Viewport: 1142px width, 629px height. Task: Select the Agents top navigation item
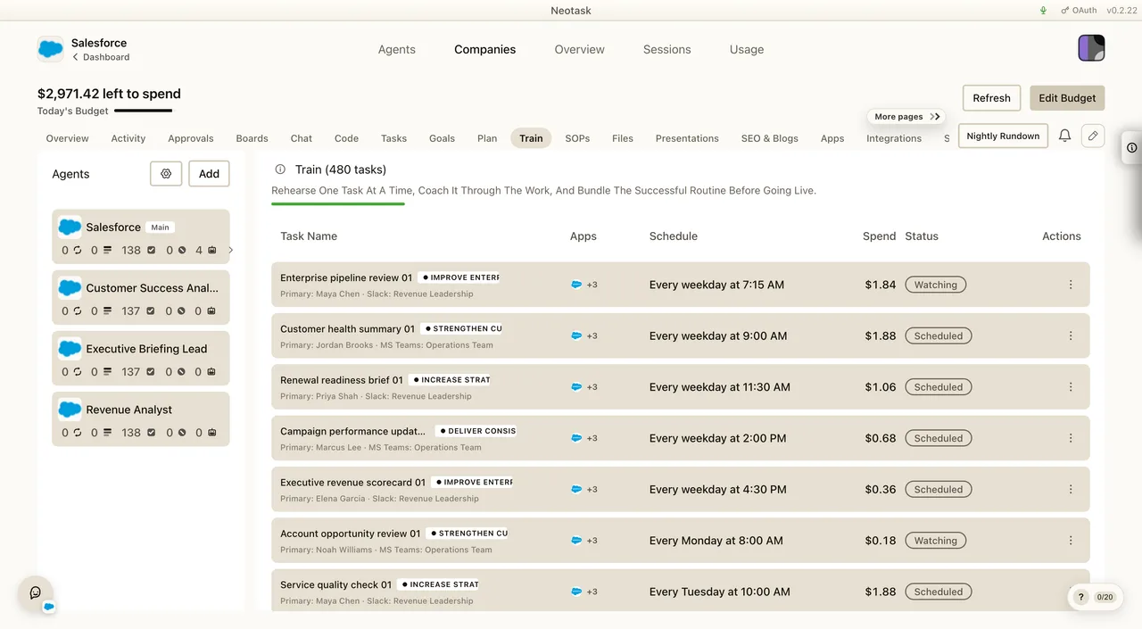(397, 50)
